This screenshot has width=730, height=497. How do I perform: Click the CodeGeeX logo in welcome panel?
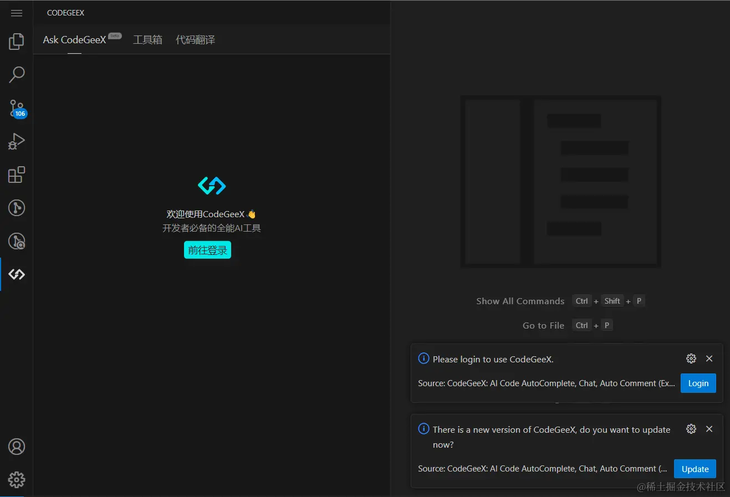click(212, 186)
